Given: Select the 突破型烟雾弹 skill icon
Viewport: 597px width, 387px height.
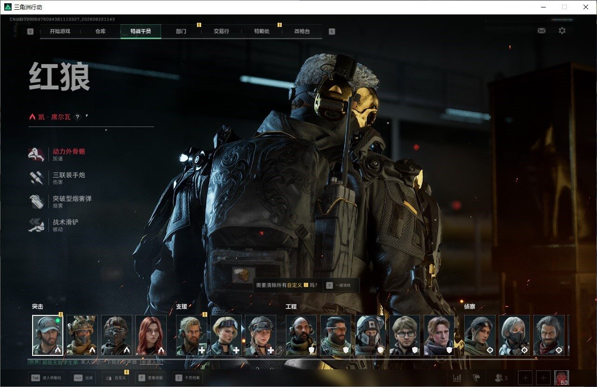Looking at the screenshot, I should [37, 202].
